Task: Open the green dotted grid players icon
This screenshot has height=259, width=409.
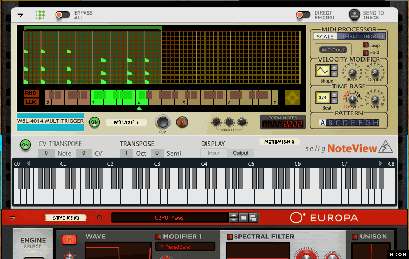Action: click(x=40, y=15)
